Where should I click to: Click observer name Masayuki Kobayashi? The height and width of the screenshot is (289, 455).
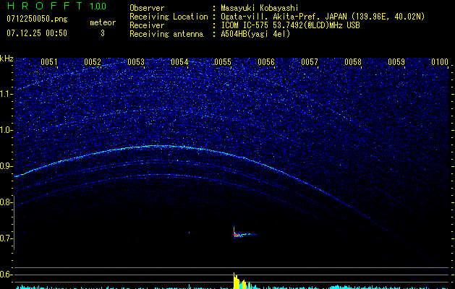point(260,8)
